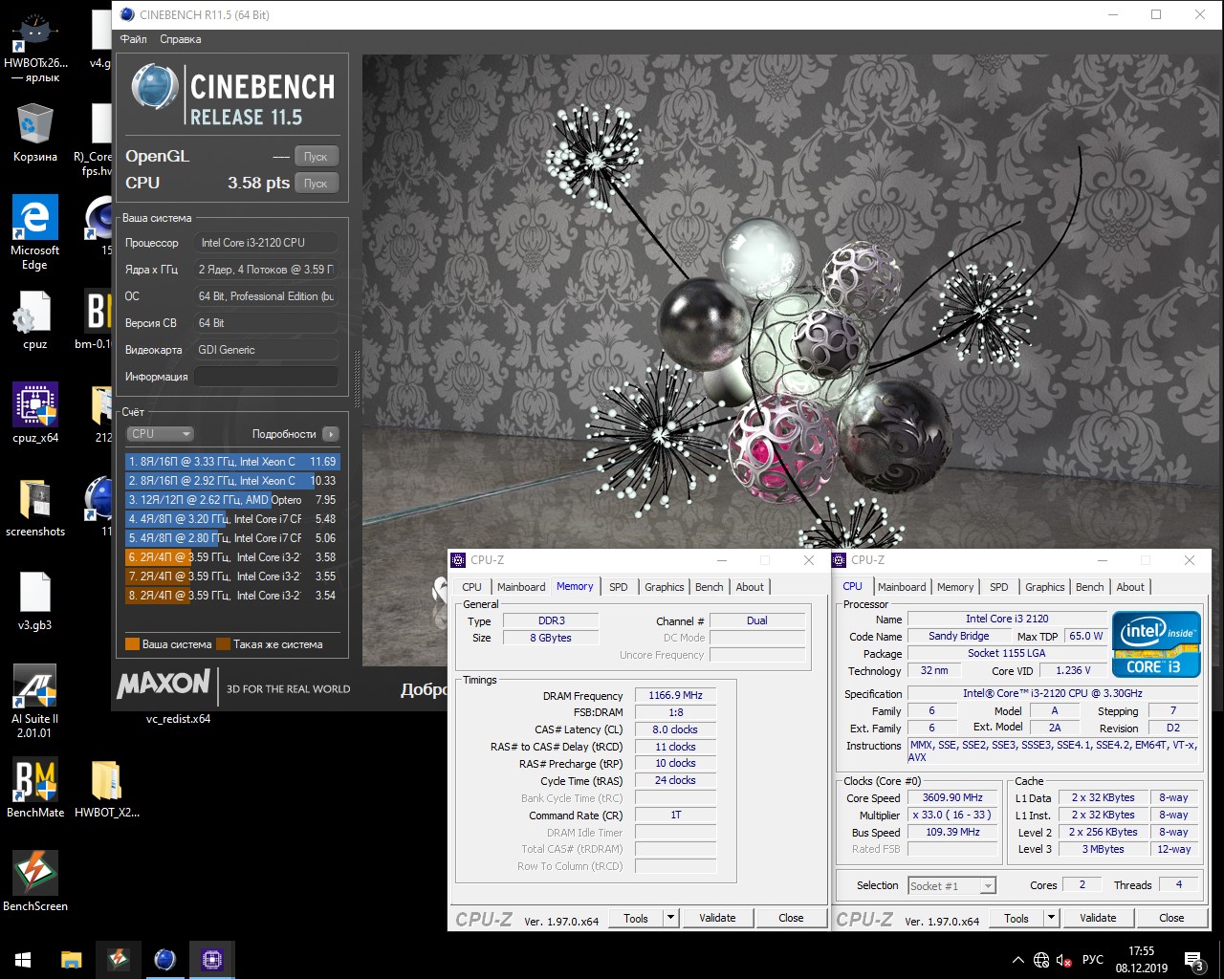Click the Intel Core i3 logo

pos(1155,644)
